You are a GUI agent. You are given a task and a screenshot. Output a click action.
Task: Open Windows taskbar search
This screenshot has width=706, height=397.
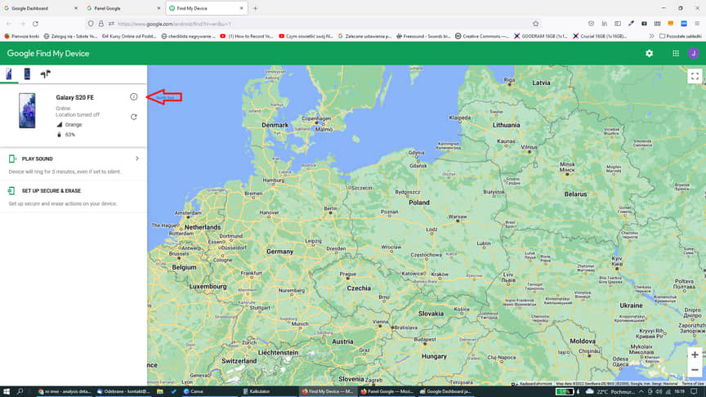(20, 391)
